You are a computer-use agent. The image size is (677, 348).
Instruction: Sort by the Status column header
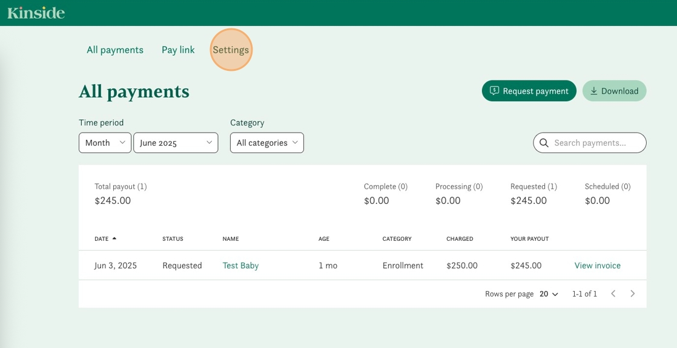[173, 238]
